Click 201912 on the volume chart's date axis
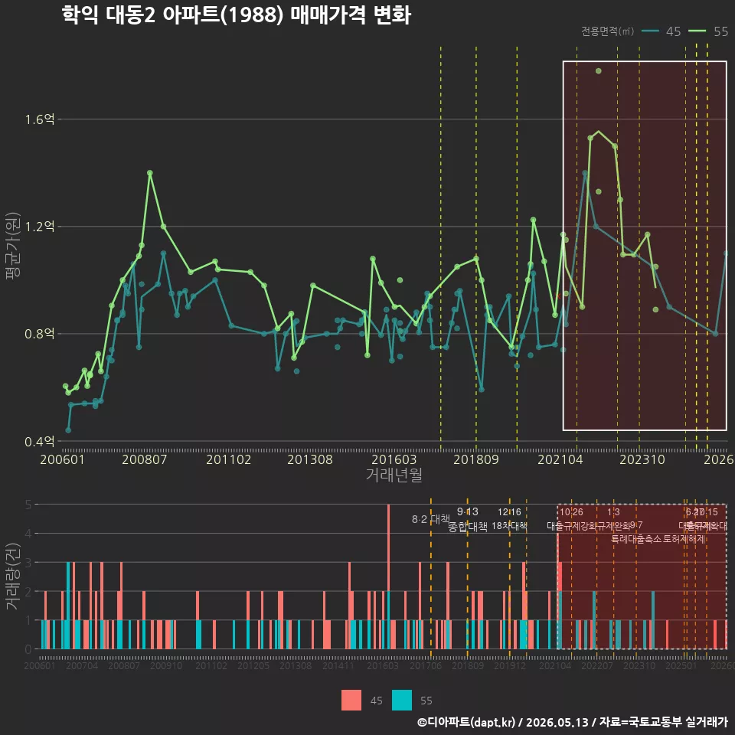735x735 pixels. point(510,665)
